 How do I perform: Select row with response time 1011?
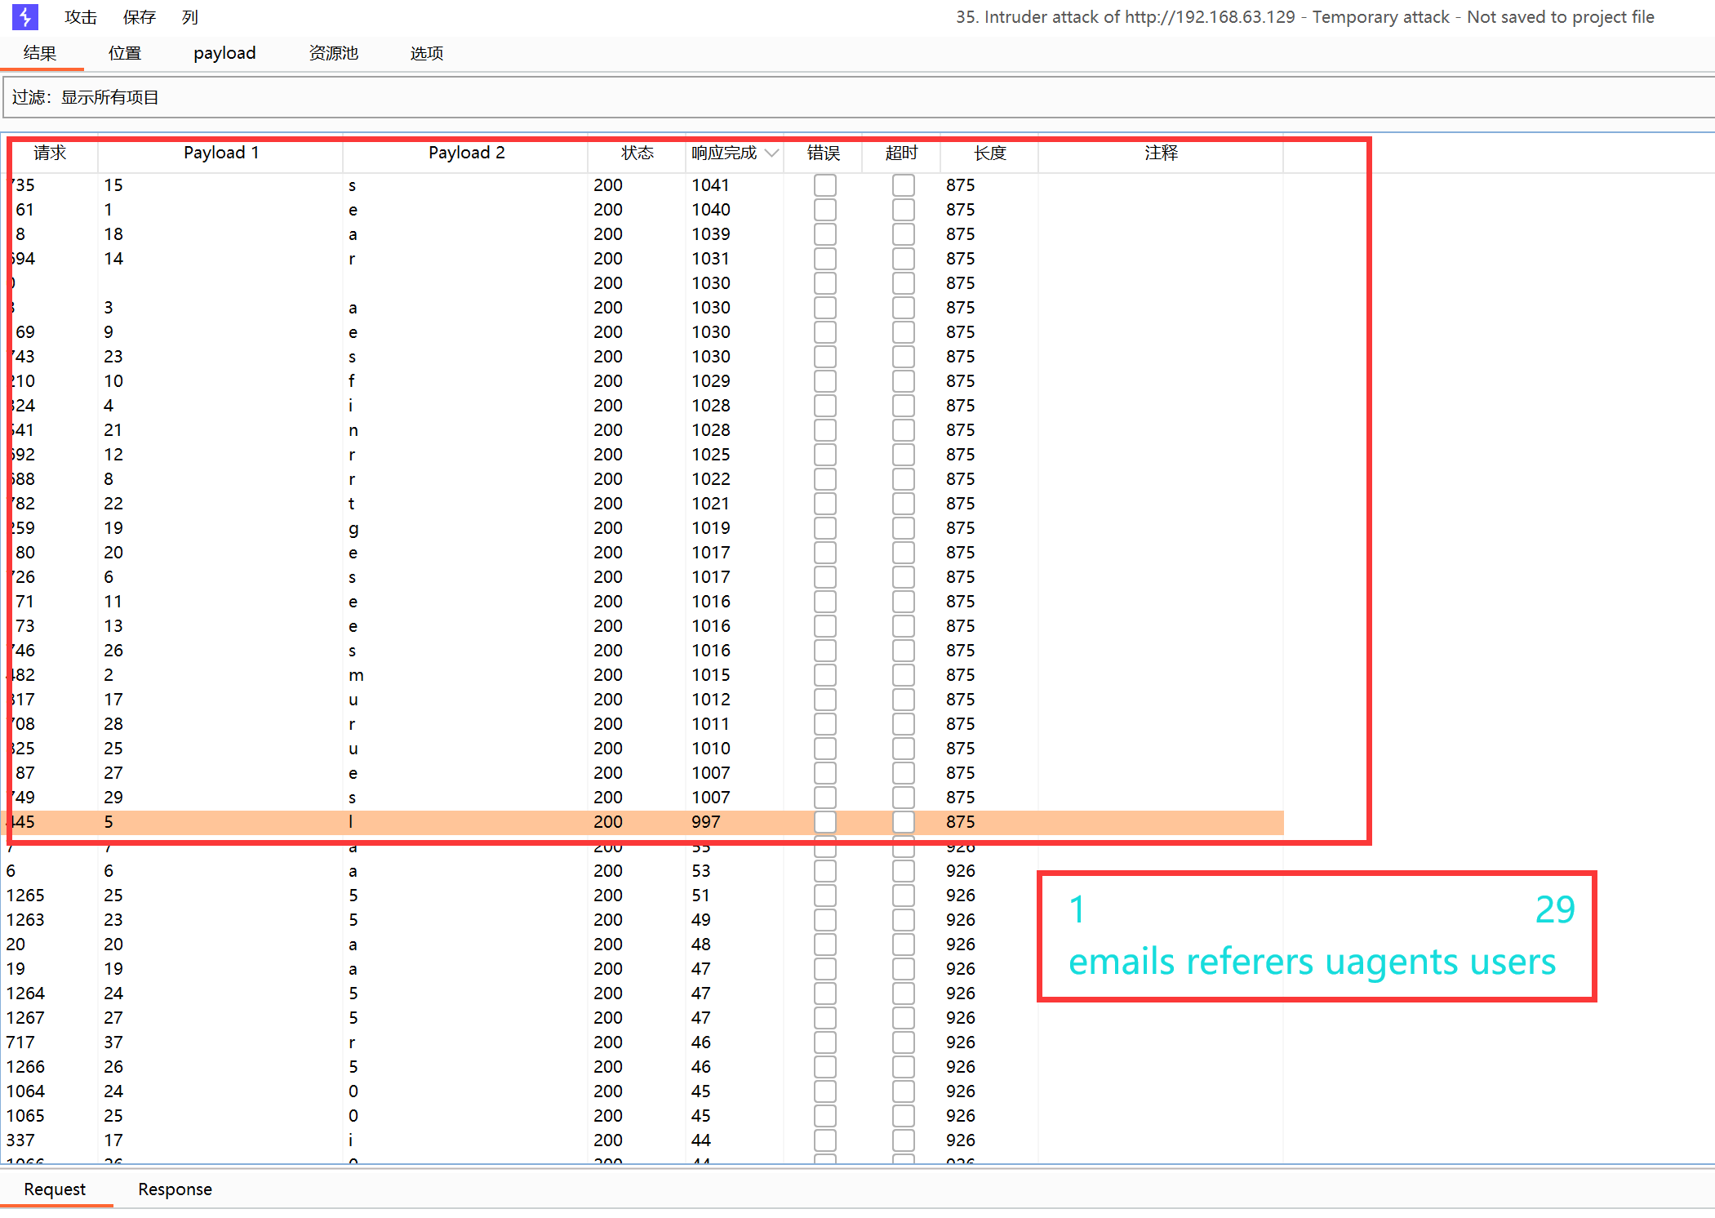tap(643, 724)
